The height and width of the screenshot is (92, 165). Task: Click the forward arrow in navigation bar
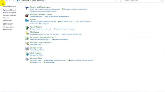[x=6, y=1]
